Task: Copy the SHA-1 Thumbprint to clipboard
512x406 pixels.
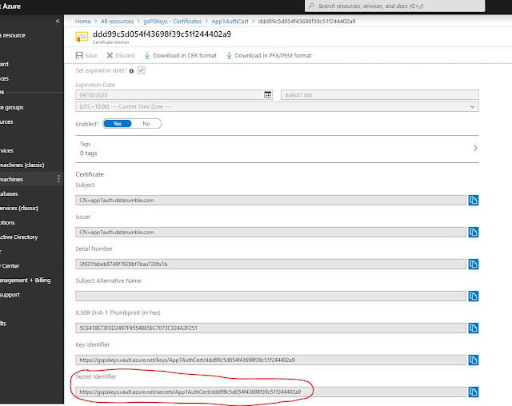Action: tap(473, 328)
